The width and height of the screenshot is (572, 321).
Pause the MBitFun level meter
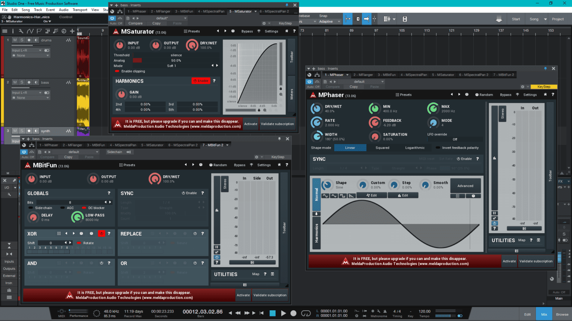(217, 247)
